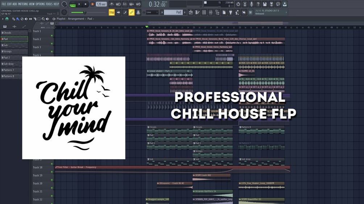The height and width of the screenshot is (204, 364).
Task: Open the plugin picker plug icon
Action: (x=230, y=12)
